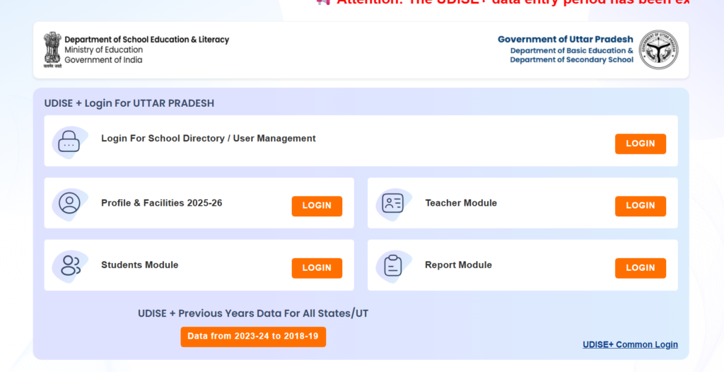Follow the UDISE+ Common Login link

tap(630, 344)
